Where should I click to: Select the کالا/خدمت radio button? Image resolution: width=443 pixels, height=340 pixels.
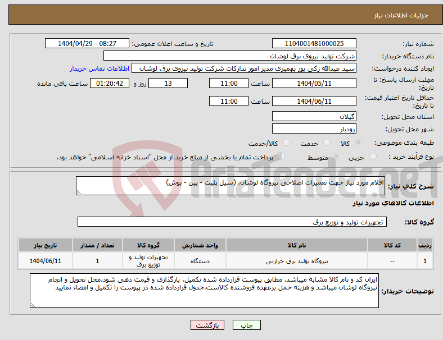287,143
